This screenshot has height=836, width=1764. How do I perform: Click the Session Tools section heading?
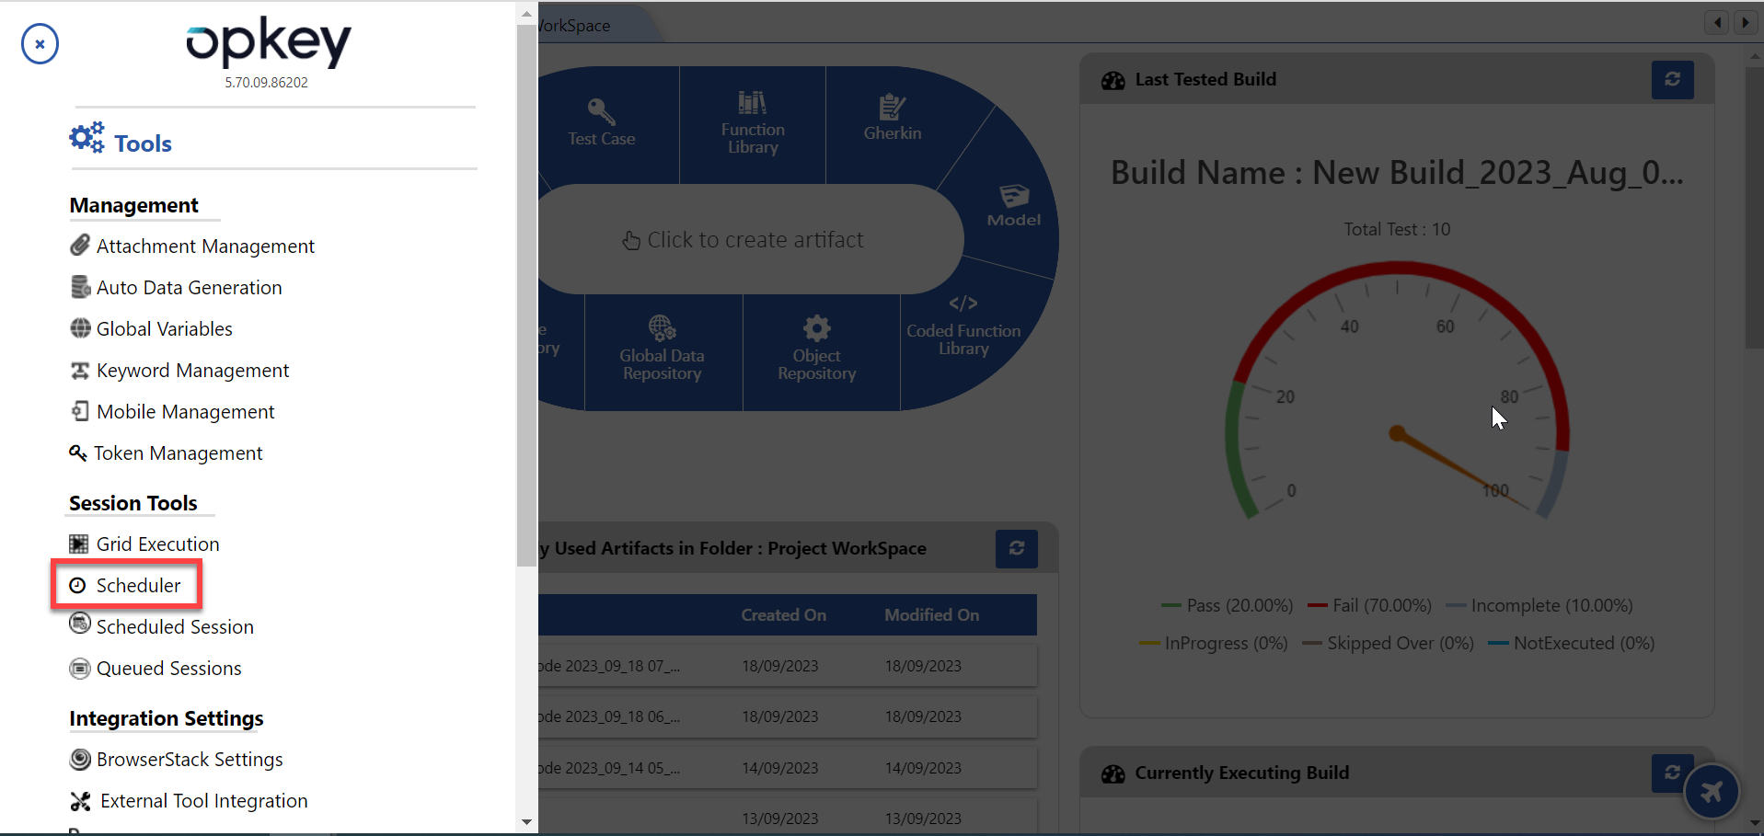(x=133, y=503)
